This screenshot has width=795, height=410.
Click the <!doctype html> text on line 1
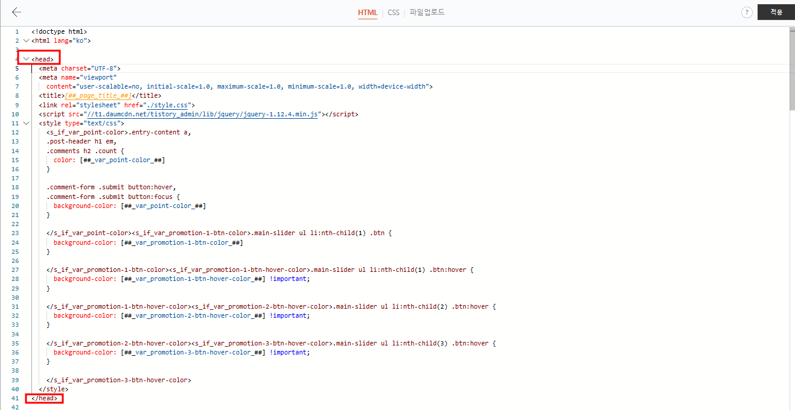pos(59,31)
